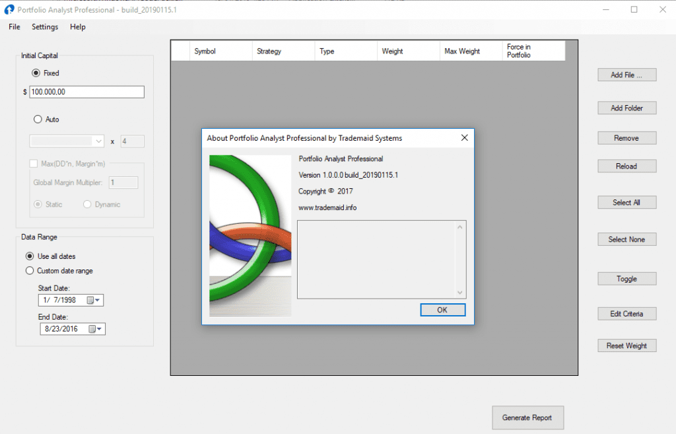This screenshot has width=676, height=434.
Task: Click the Add Folder button
Action: [627, 108]
